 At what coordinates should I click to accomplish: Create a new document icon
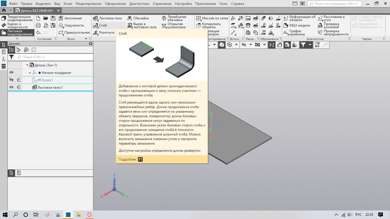[39, 18]
